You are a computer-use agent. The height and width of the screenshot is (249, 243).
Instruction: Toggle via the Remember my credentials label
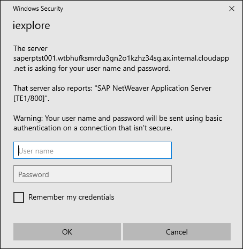[71, 197]
